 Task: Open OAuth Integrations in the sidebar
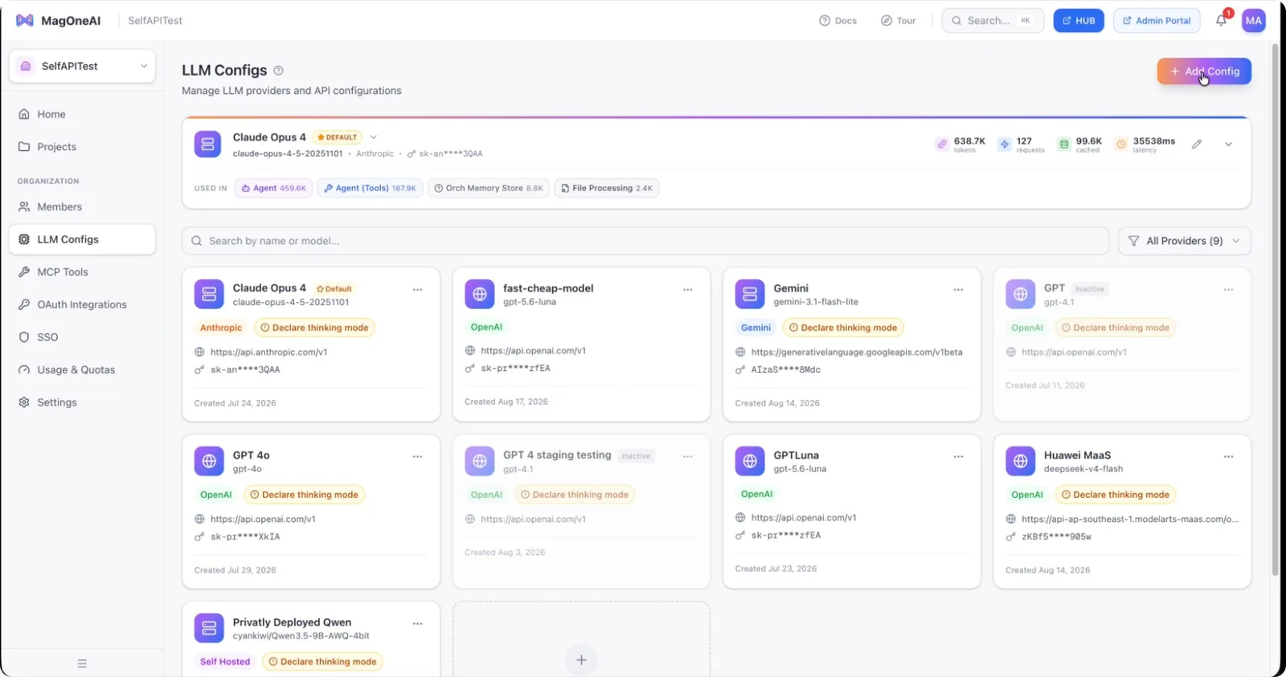tap(82, 304)
